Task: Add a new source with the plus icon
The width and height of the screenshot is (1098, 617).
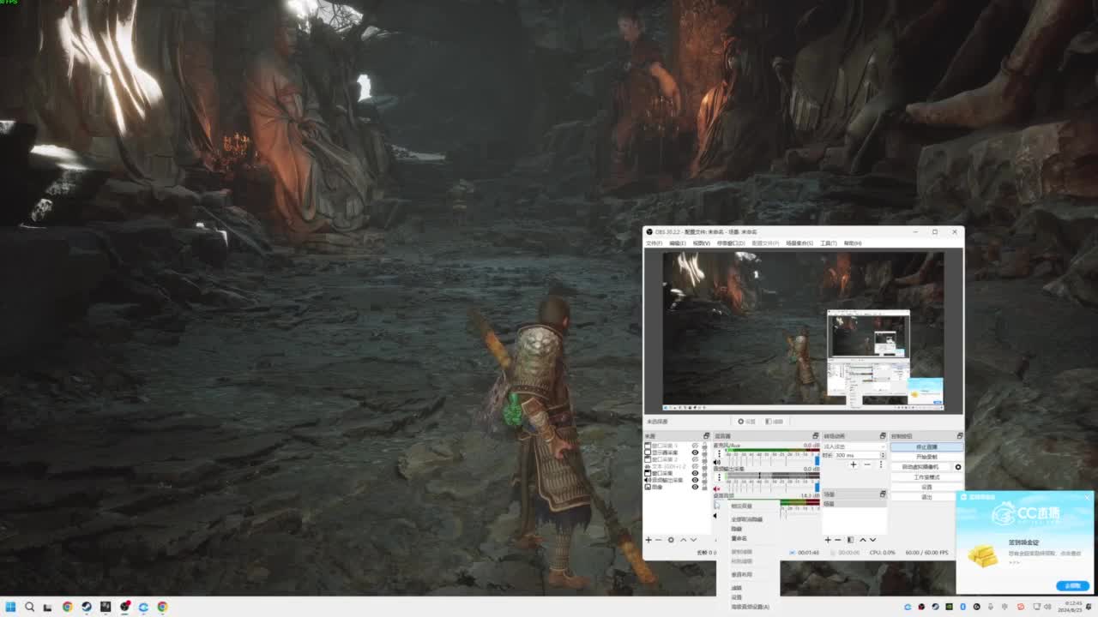Action: [x=649, y=540]
